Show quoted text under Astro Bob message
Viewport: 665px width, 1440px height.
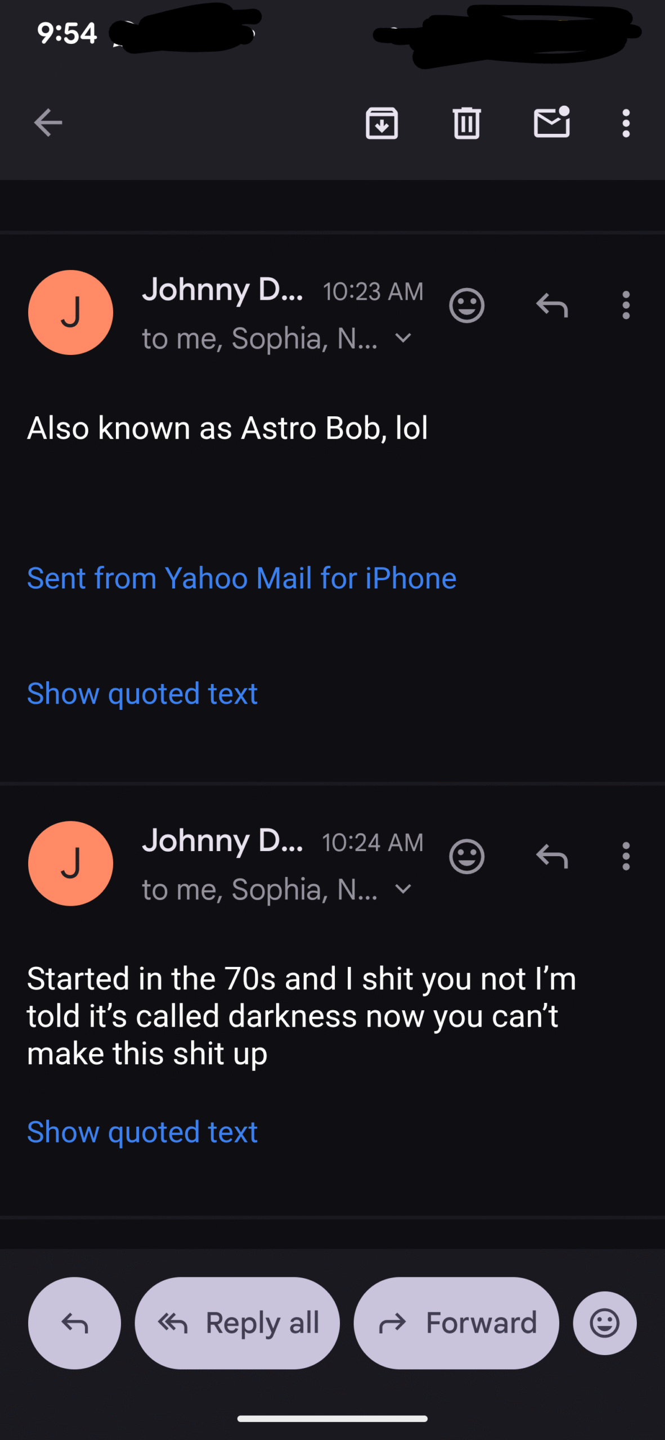coord(142,694)
